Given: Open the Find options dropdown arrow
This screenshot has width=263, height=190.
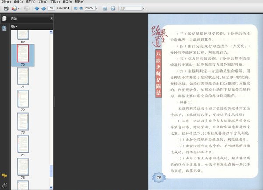Looking at the screenshot, I should tap(143, 8).
